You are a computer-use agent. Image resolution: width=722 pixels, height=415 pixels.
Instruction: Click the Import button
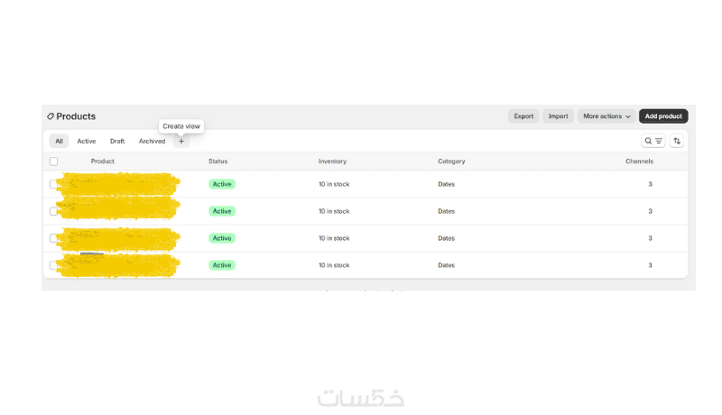558,116
